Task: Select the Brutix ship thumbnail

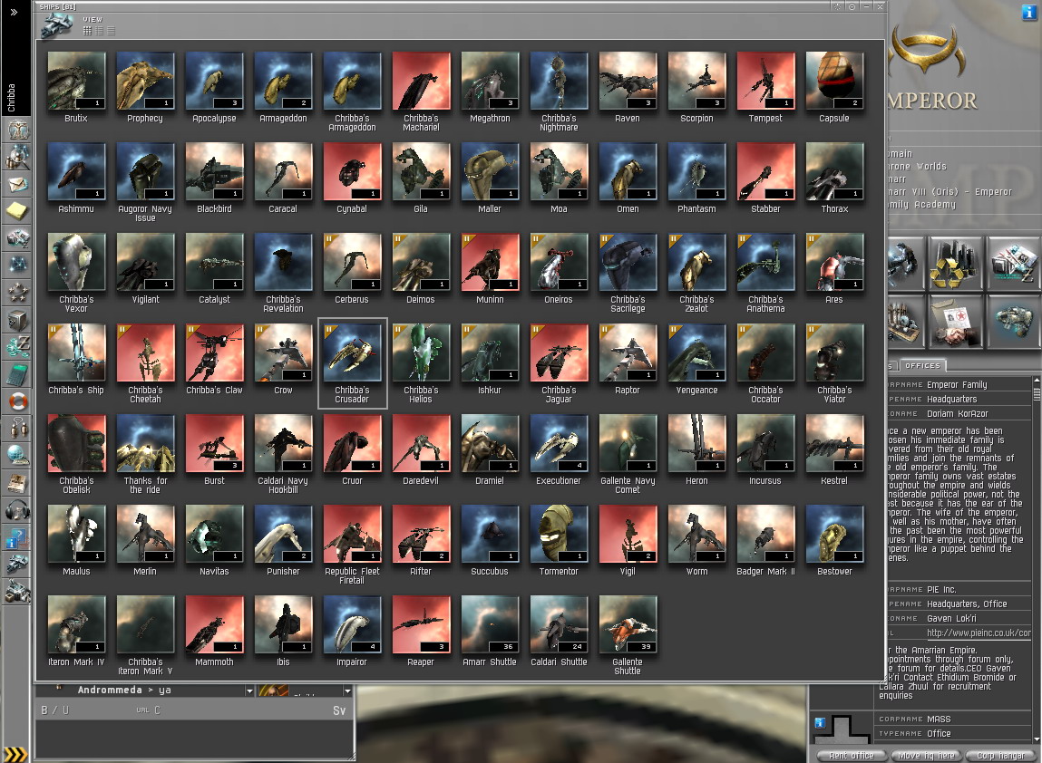Action: (x=76, y=81)
